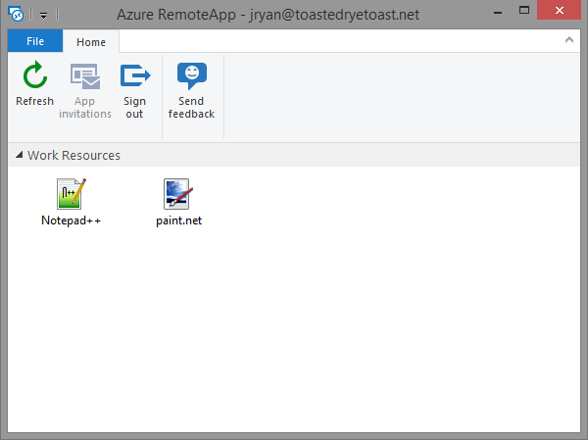
Task: Sign out of Azure RemoteApp
Action: click(x=135, y=91)
